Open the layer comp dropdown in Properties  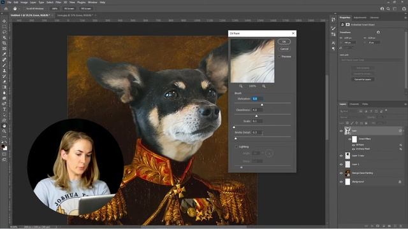(x=372, y=60)
